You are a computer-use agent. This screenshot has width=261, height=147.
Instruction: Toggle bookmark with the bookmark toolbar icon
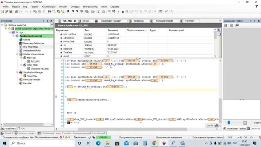(68, 11)
